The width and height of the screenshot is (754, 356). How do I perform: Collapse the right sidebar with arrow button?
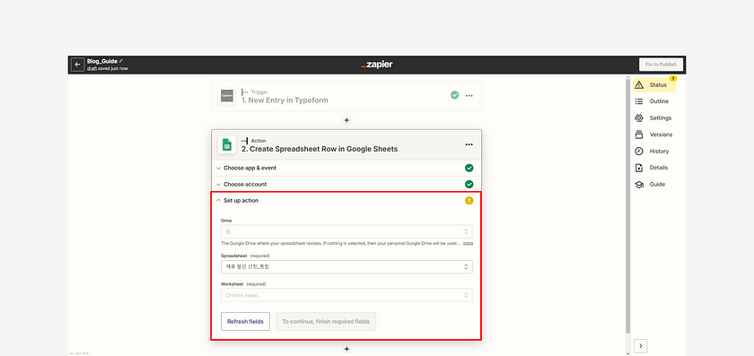(641, 346)
